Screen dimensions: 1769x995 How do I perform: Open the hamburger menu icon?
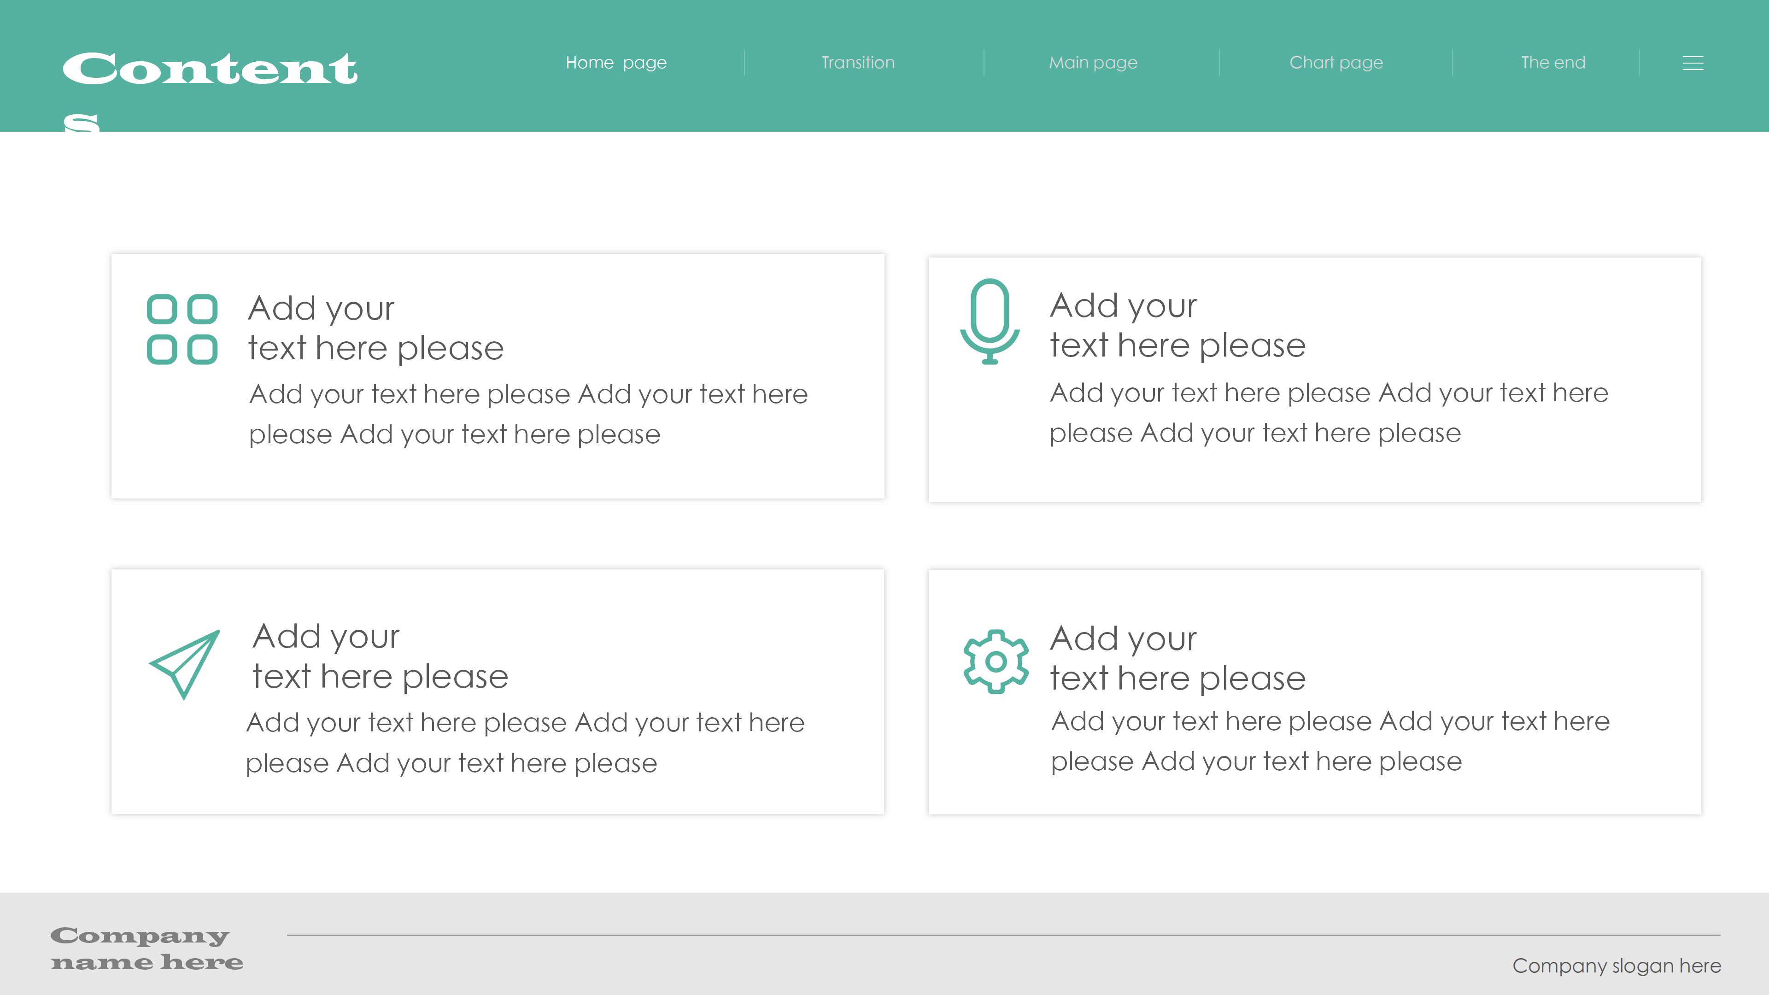pyautogui.click(x=1693, y=63)
